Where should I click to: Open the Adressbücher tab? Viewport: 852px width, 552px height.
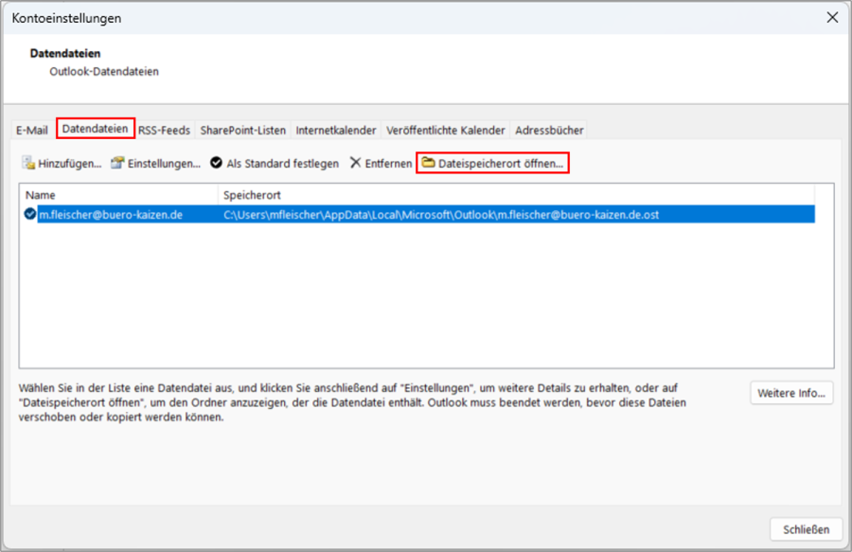[x=549, y=131]
